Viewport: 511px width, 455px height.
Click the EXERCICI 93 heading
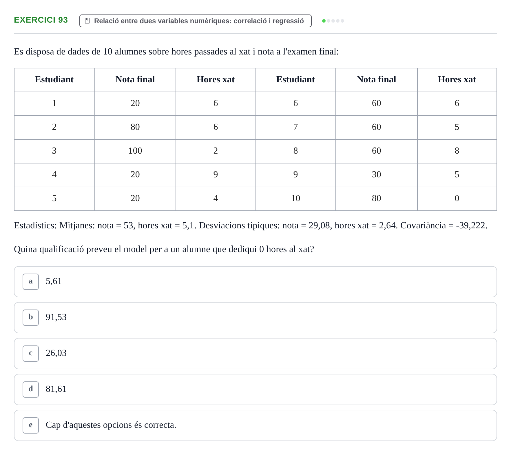pyautogui.click(x=41, y=20)
